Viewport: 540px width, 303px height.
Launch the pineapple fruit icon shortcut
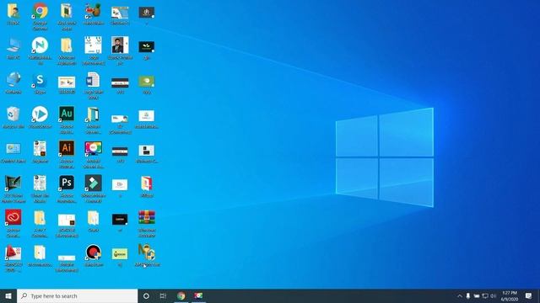point(94,11)
